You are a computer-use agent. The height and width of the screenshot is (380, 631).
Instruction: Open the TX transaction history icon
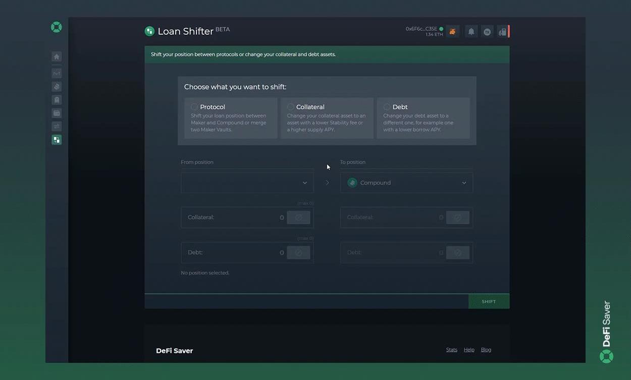point(487,32)
